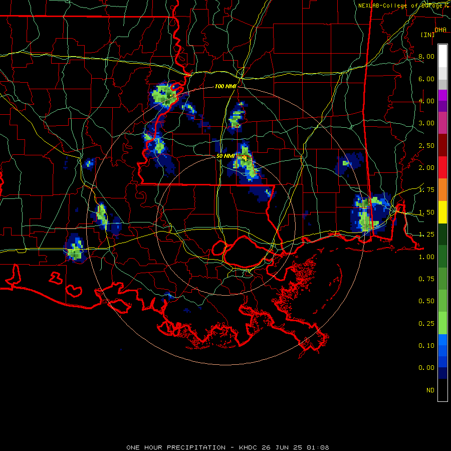Image resolution: width=451 pixels, height=451 pixels.
Task: Click the orange swatch beside 1.75
Action: (442, 189)
